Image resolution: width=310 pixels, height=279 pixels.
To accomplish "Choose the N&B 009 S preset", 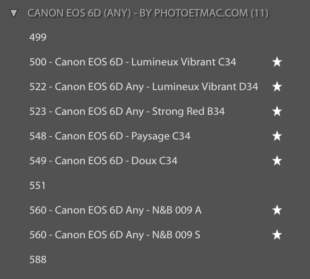I will [x=115, y=235].
